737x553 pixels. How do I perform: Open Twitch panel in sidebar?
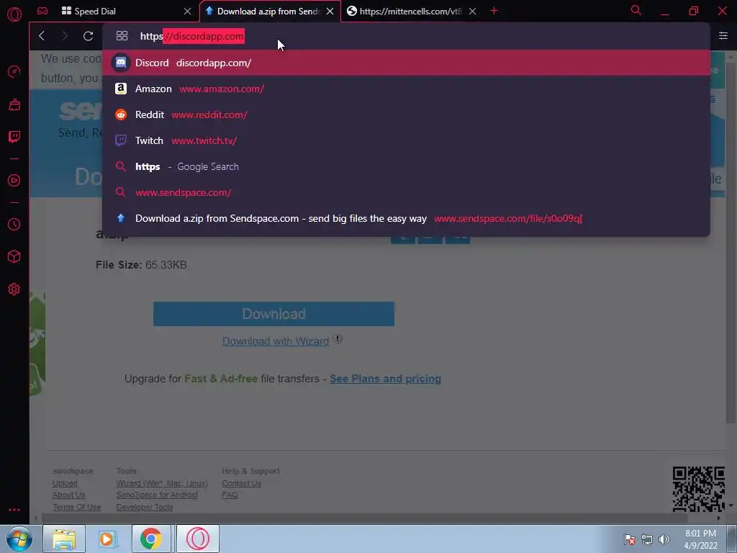(14, 137)
